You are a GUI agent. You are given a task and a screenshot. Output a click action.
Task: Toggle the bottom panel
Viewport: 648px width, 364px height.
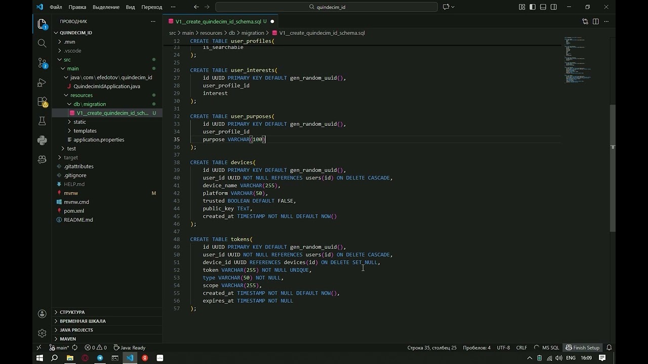(543, 7)
